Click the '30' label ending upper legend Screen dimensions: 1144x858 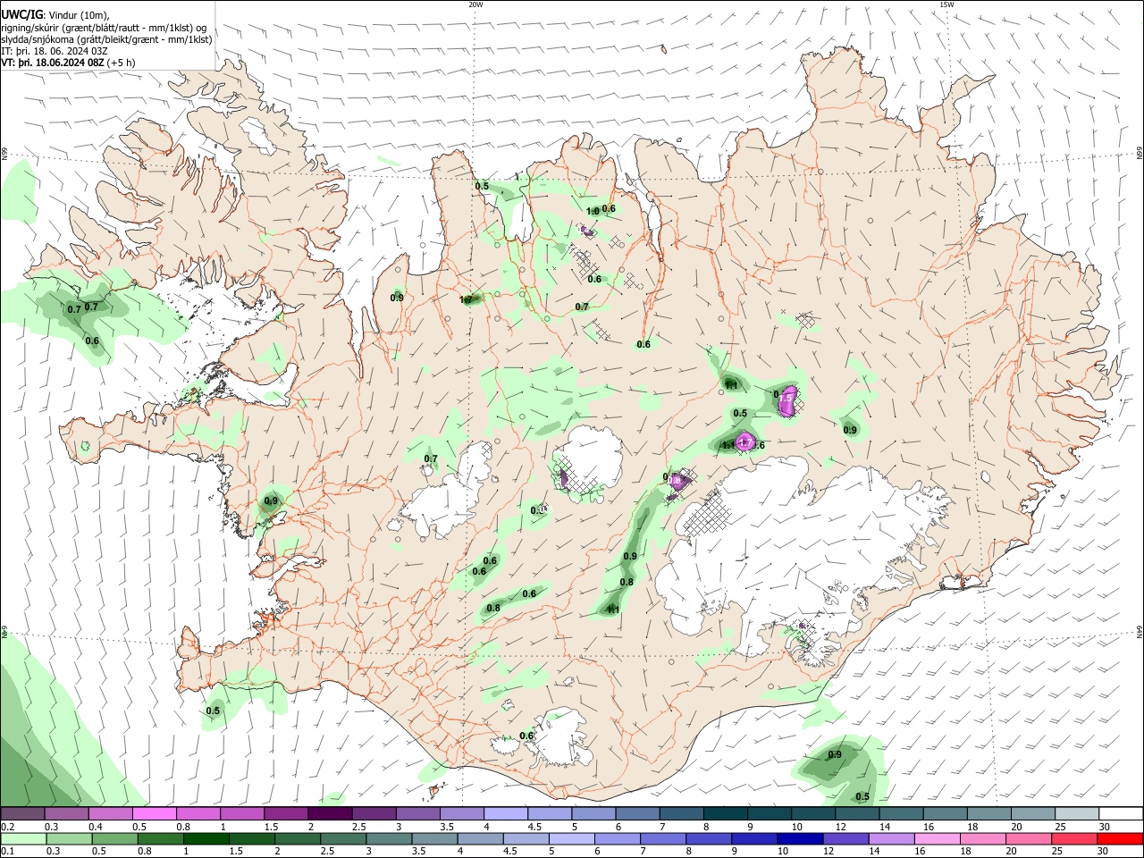1104,827
